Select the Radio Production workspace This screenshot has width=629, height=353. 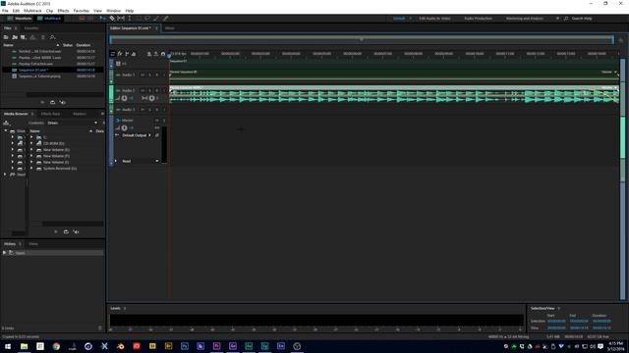479,19
